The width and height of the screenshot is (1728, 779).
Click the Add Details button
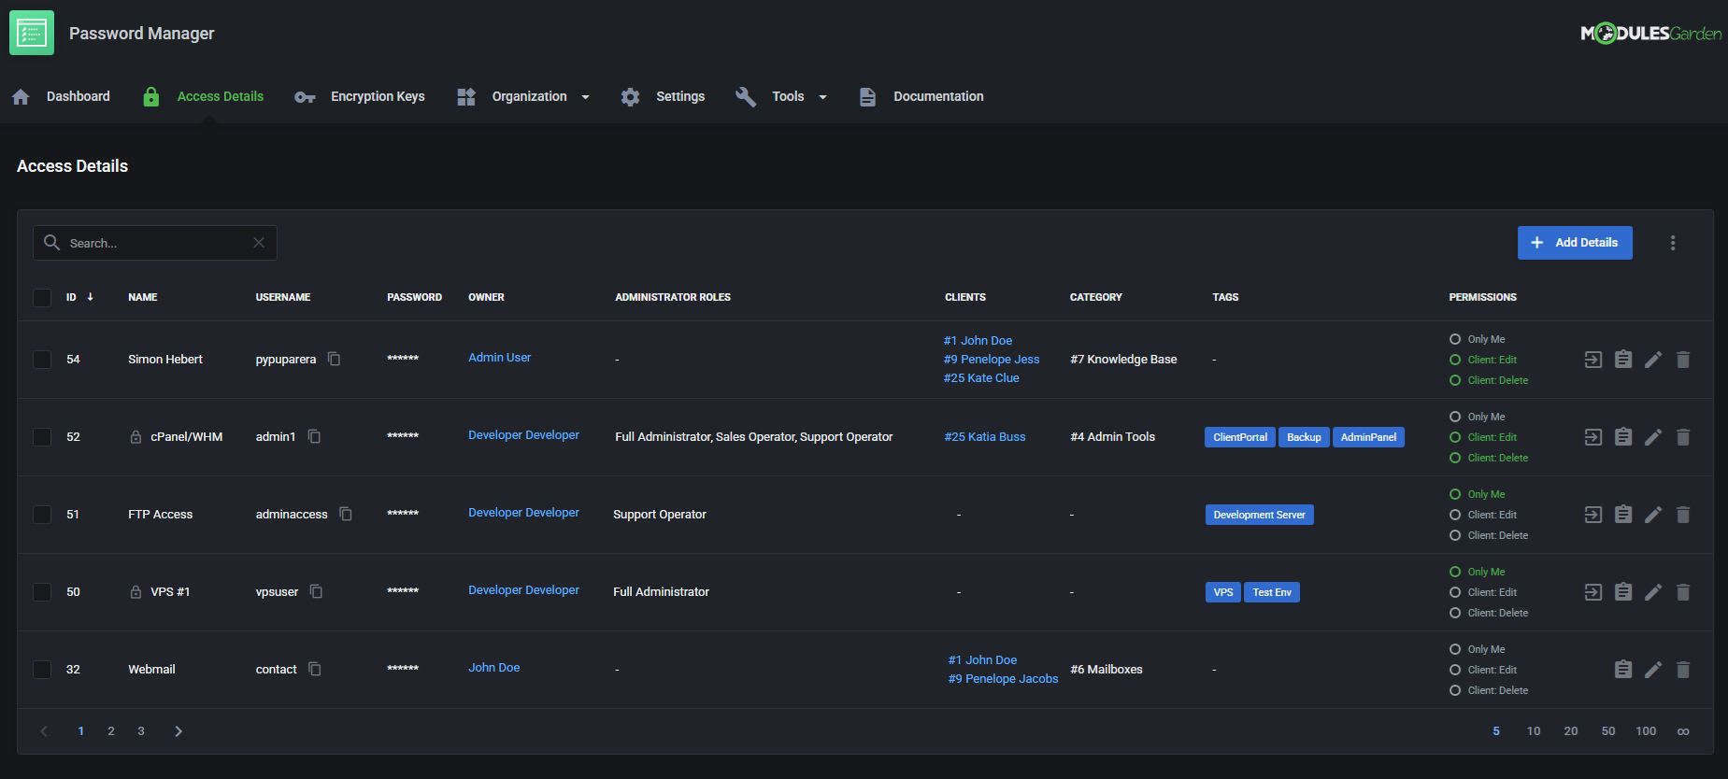1575,243
